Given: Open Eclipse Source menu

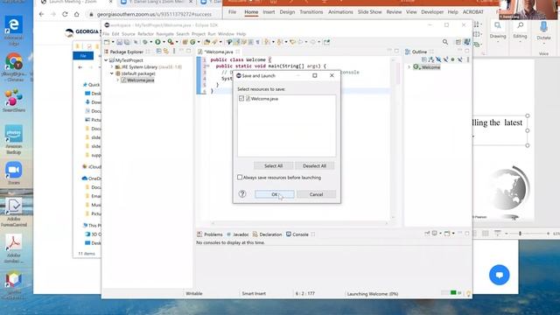Looking at the screenshot, I should 129,34.
